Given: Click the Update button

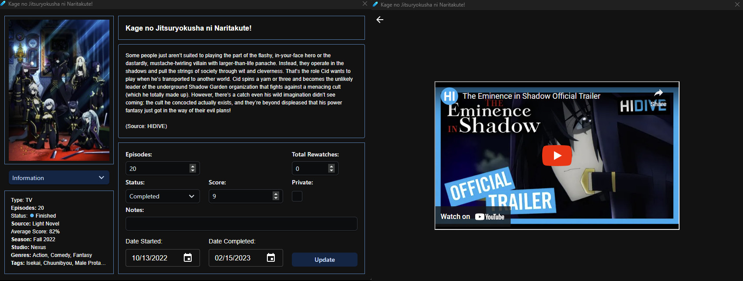Looking at the screenshot, I should pyautogui.click(x=325, y=260).
